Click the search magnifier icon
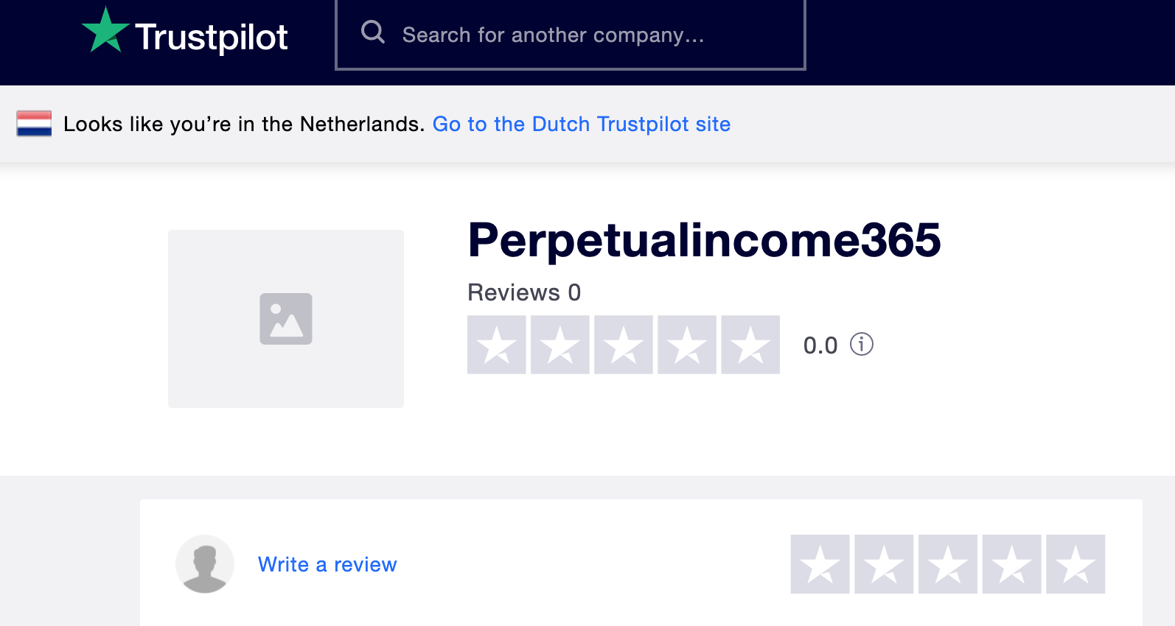Viewport: 1175px width, 626px height. [x=373, y=32]
